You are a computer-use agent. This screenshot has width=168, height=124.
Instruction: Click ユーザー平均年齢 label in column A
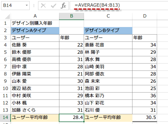35,118
